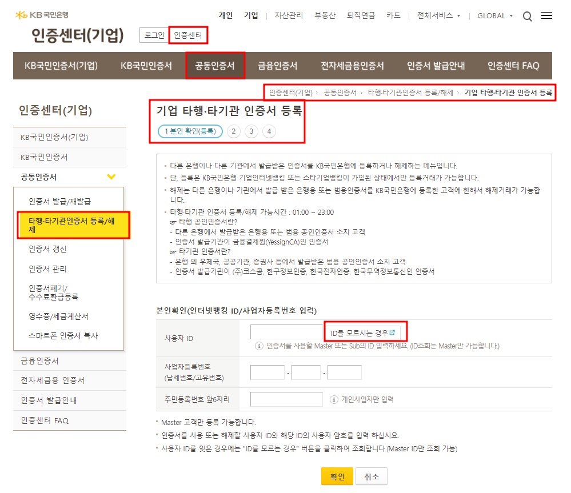Go to 퇴직연금 in top navigation
The width and height of the screenshot is (571, 493).
361,15
